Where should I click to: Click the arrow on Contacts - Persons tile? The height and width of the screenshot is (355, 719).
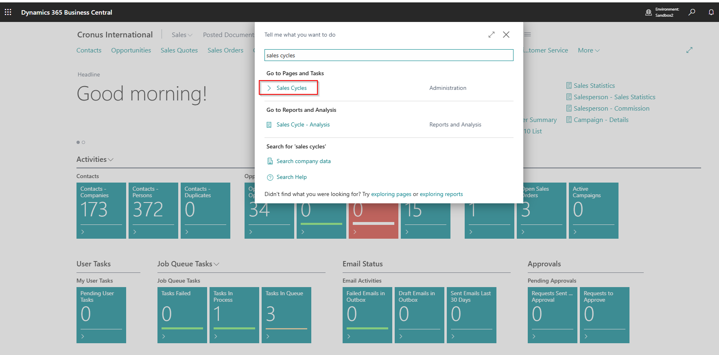click(135, 232)
